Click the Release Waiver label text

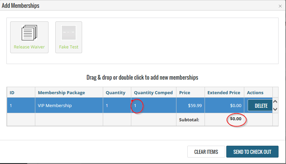(x=29, y=47)
